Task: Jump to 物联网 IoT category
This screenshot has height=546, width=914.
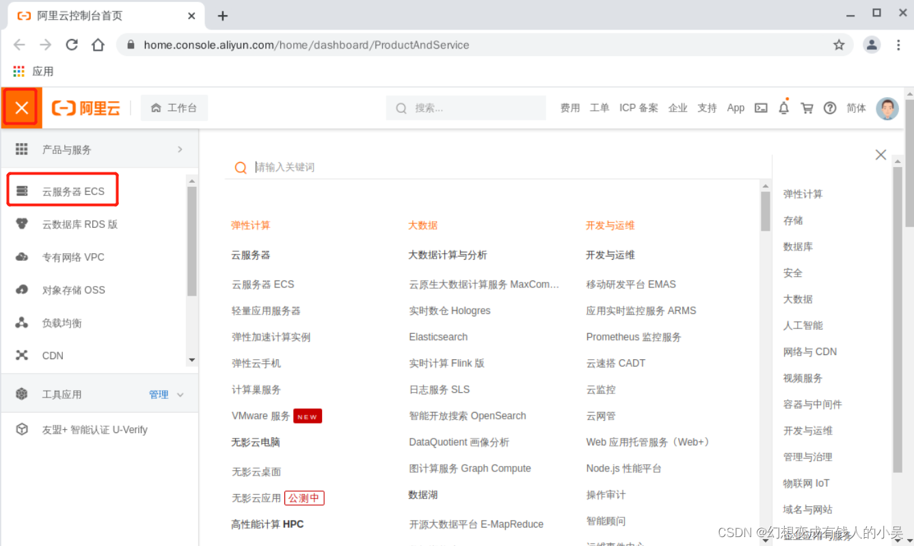Action: click(806, 483)
